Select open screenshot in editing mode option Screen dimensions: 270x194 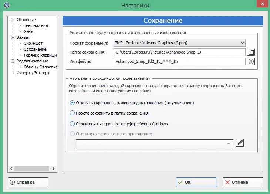click(x=132, y=103)
